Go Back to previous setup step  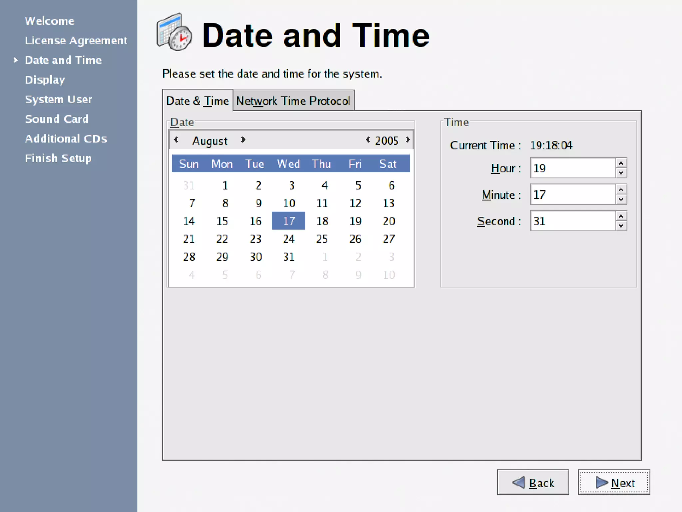(533, 482)
